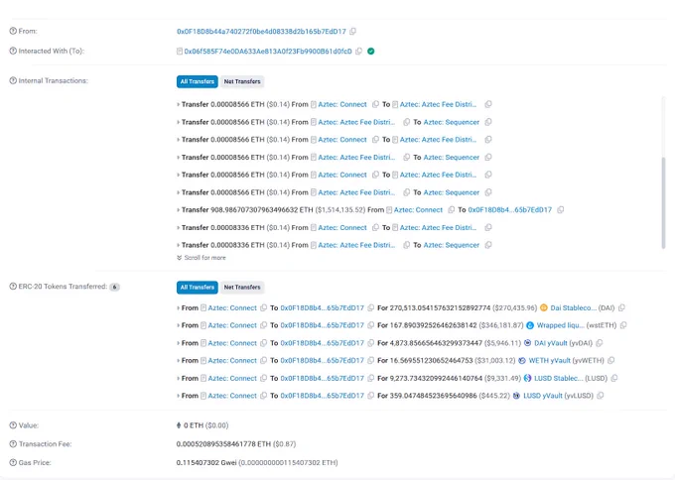Open help icon next to Interacted With

click(x=13, y=51)
